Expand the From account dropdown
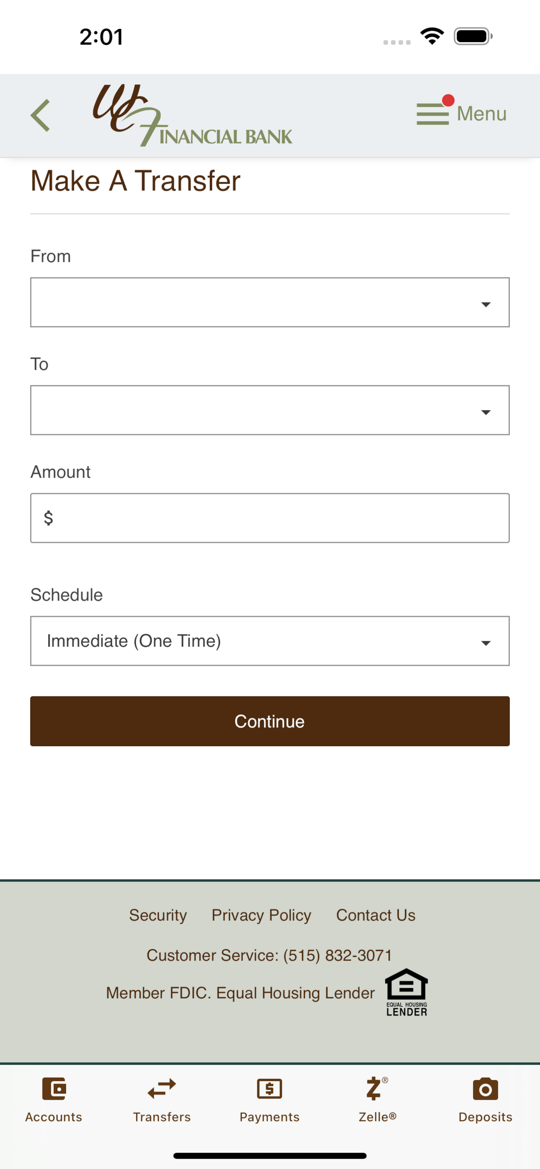540x1169 pixels. click(x=270, y=302)
